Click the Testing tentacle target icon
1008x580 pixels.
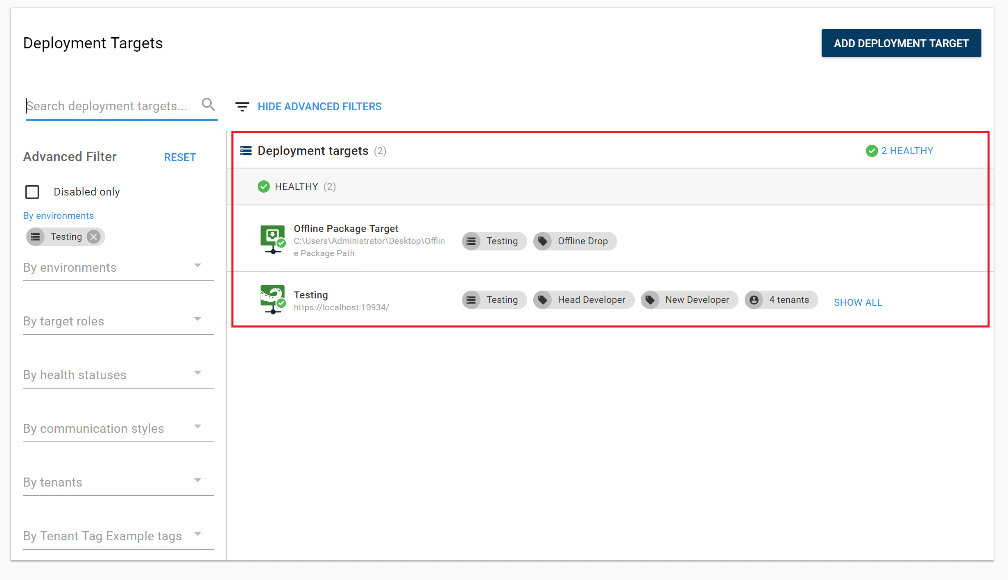(272, 299)
